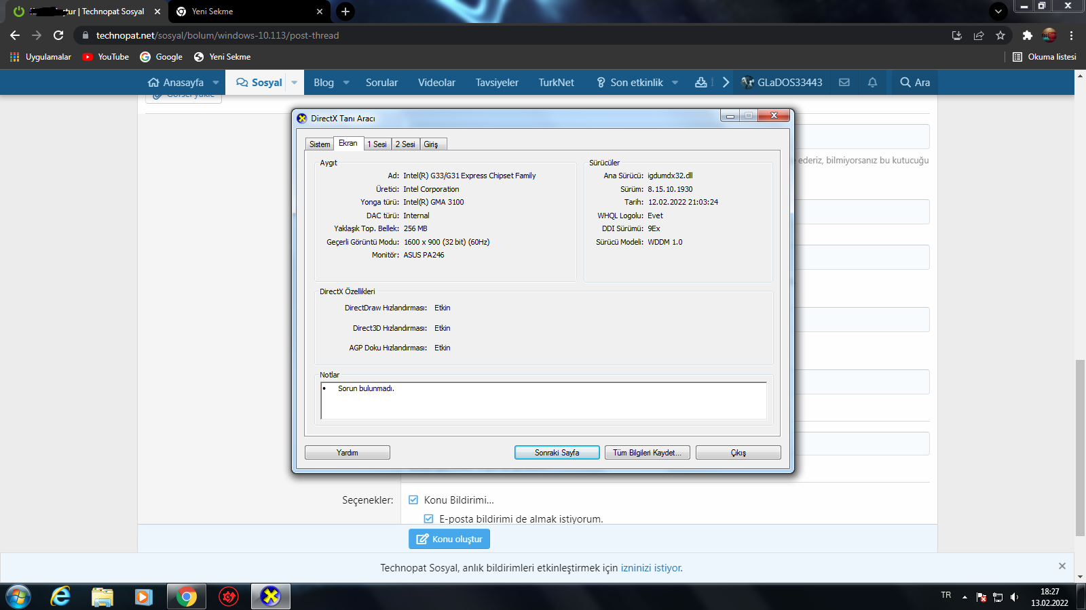Viewport: 1086px width, 610px height.
Task: Toggle E-posta bildirimi checkbox
Action: tap(428, 519)
